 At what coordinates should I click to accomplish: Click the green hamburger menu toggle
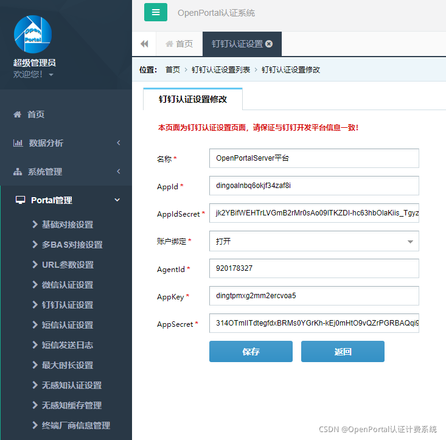pos(156,12)
